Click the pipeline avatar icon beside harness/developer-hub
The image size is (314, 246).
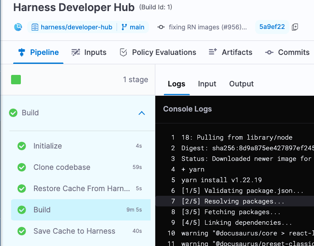[18, 27]
